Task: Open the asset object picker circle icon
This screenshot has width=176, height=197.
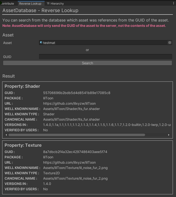Action: point(170,43)
